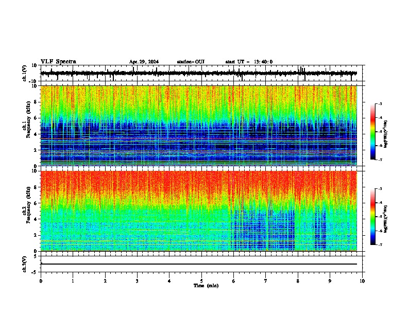The width and height of the screenshot is (408, 315).
Task: Click the time axis tick label "8"
Action: [298, 281]
